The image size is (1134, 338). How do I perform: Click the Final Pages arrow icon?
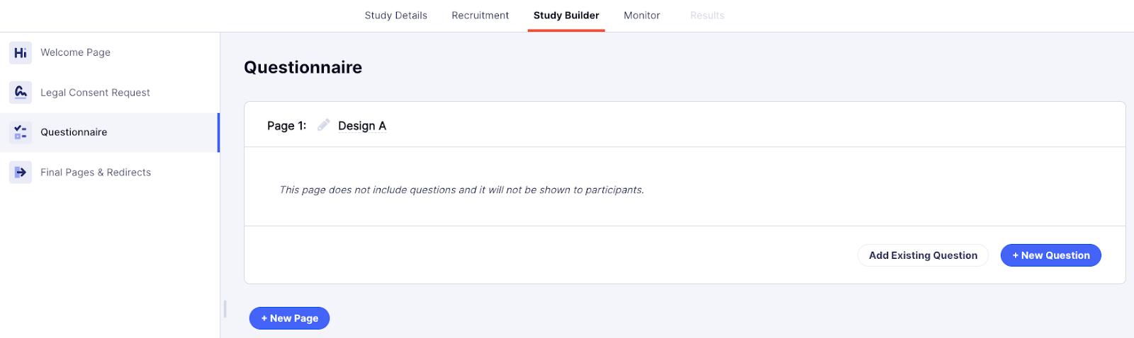coord(21,172)
